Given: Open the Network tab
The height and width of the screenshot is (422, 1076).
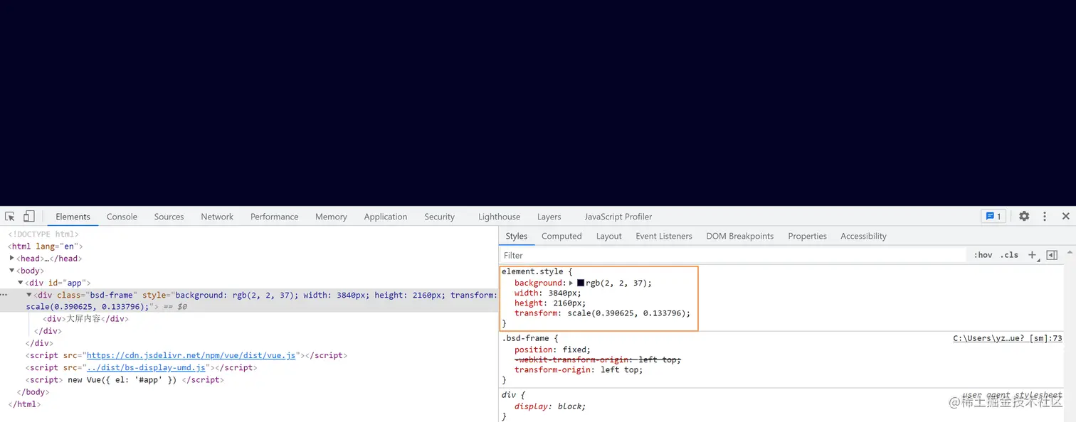Looking at the screenshot, I should 217,217.
